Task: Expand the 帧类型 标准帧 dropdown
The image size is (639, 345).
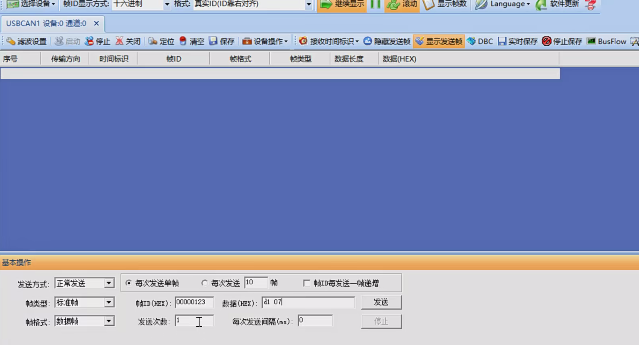Action: [109, 302]
